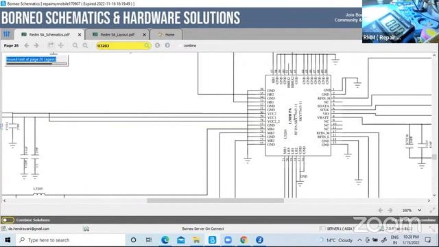This screenshot has width=439, height=247.
Task: Click the Page 26 indicator label
Action: pos(11,45)
